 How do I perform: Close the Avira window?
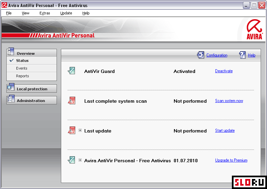[262, 5]
